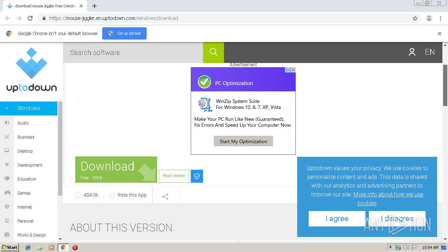Select the download mouse jiggler tab
This screenshot has height=252, width=448.
pyautogui.click(x=45, y=6)
